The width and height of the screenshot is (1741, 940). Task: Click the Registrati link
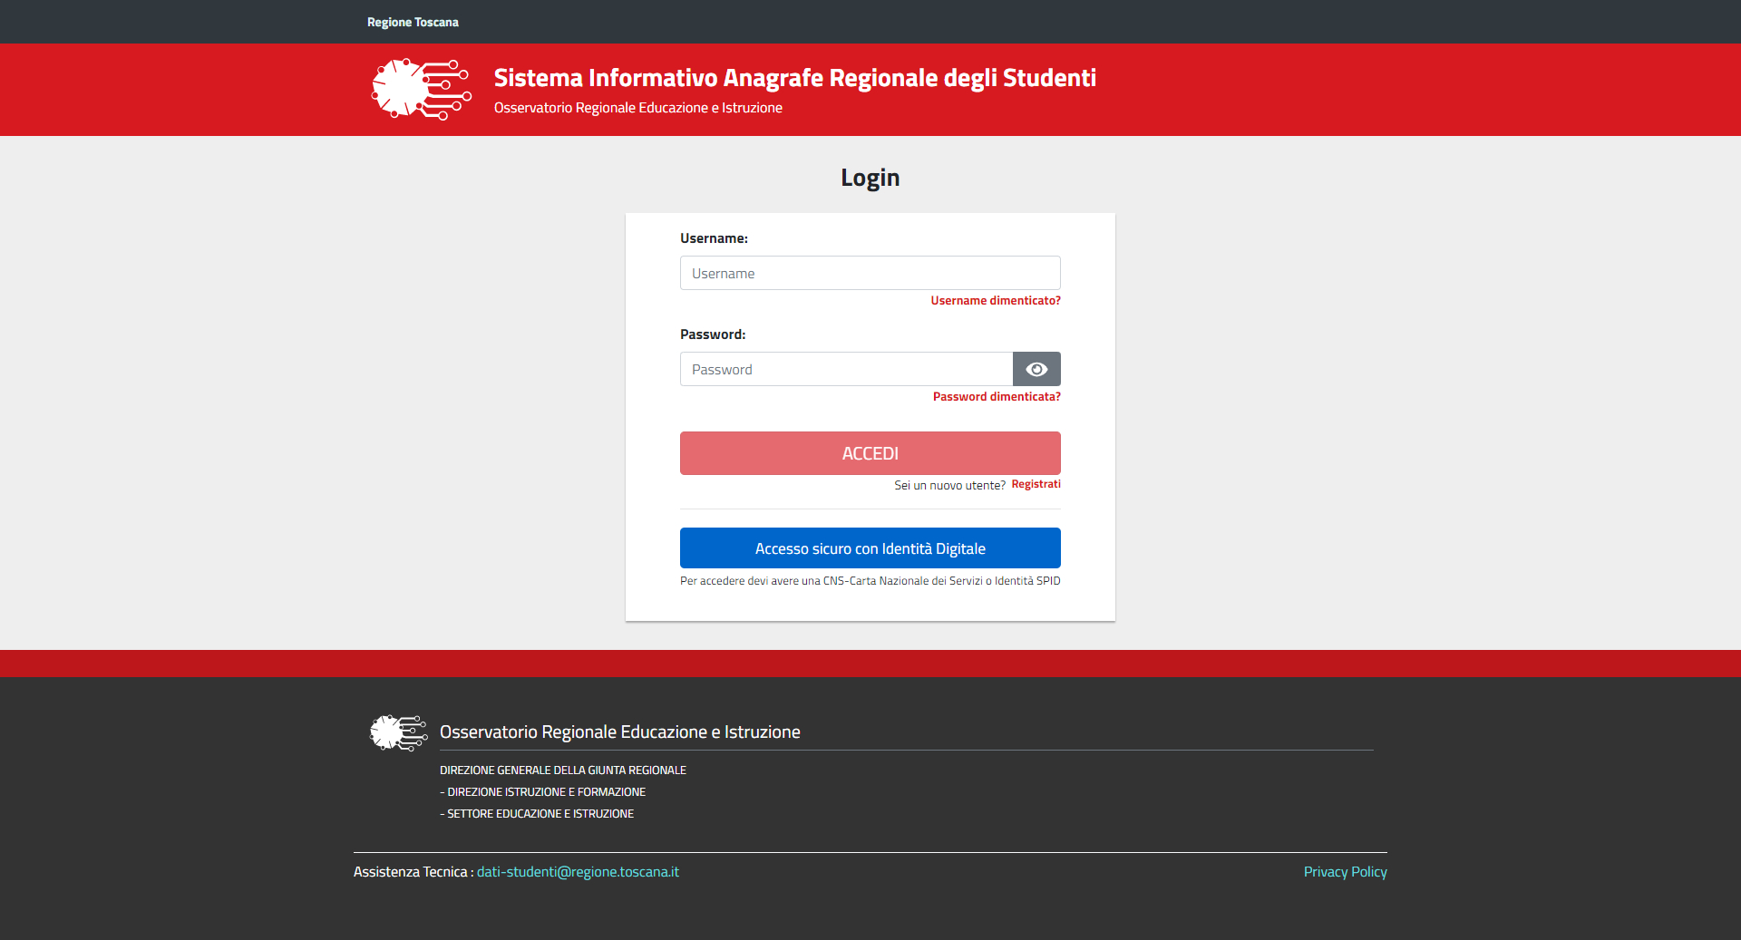(x=1036, y=484)
